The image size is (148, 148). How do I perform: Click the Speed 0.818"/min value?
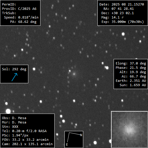coord(28,17)
